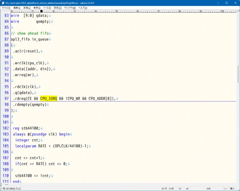Open the ツール(T) menu

[x=47, y=8]
